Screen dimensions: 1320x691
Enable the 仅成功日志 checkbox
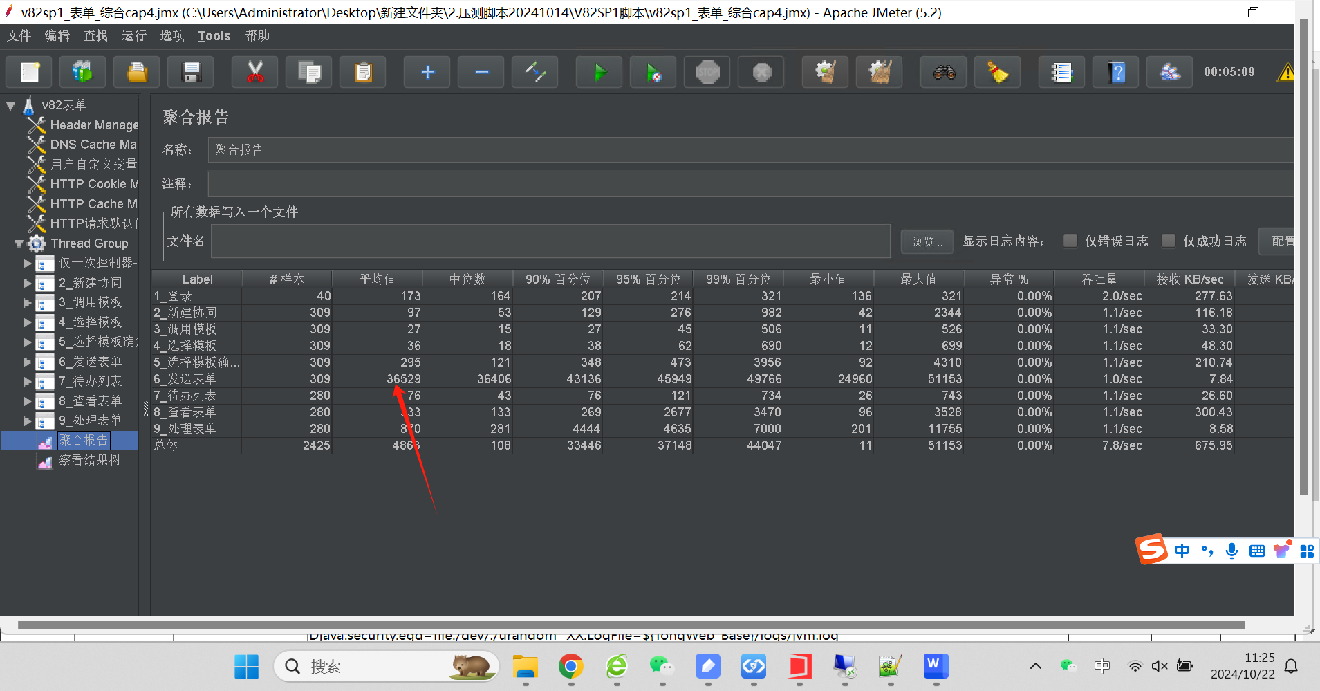[x=1169, y=241]
